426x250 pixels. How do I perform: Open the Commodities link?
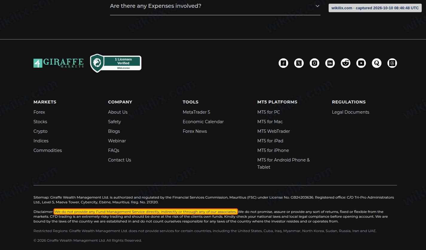(48, 150)
